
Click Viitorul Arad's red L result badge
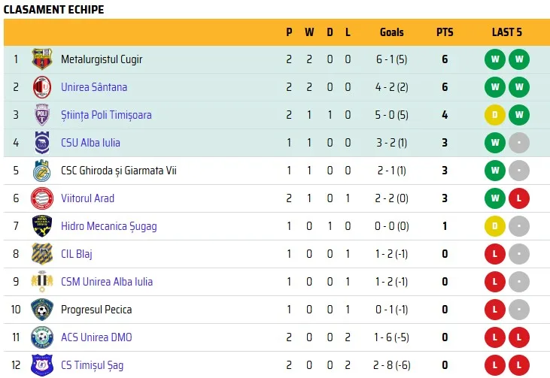pyautogui.click(x=519, y=198)
